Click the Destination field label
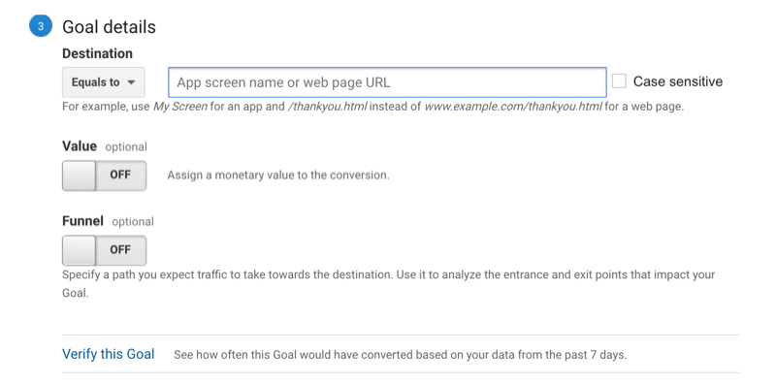The height and width of the screenshot is (384, 776). pos(98,53)
